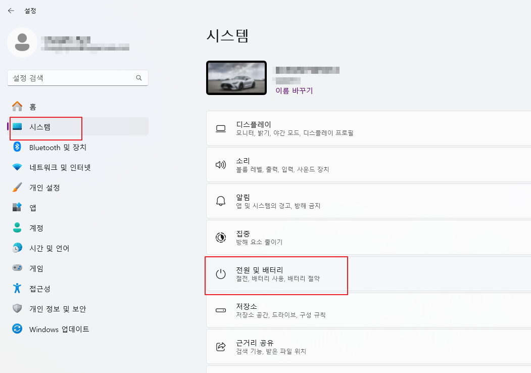The width and height of the screenshot is (531, 373).
Task: Click the search magnifier icon in 설정 검색
Action: pyautogui.click(x=139, y=78)
